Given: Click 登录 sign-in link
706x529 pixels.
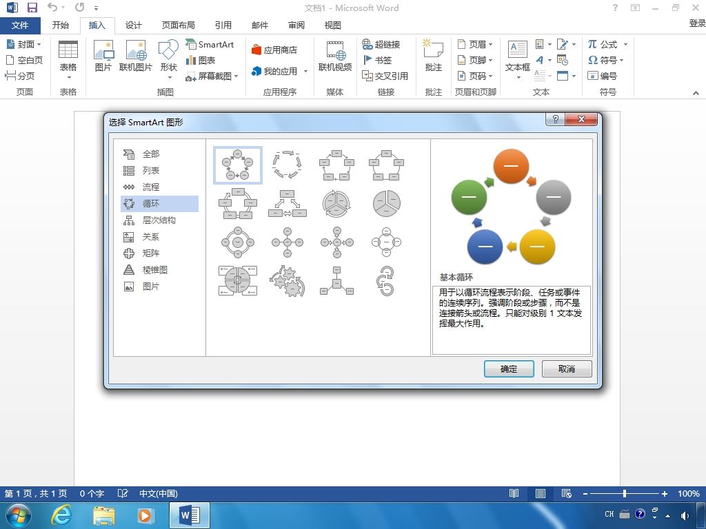Looking at the screenshot, I should 698,23.
